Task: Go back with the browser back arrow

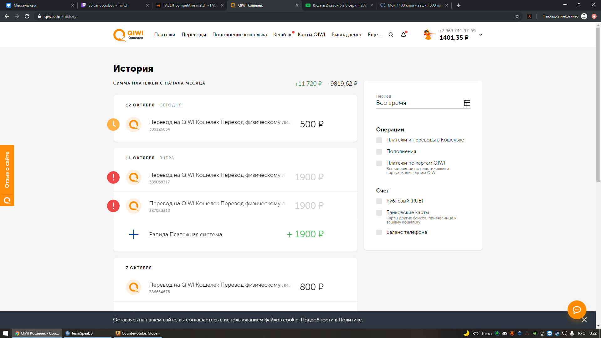Action: pos(7,16)
